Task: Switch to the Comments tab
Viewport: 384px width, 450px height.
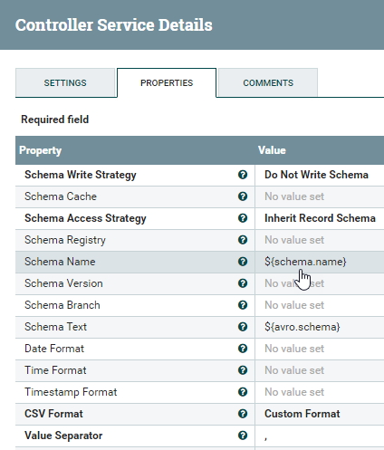Action: pyautogui.click(x=268, y=82)
